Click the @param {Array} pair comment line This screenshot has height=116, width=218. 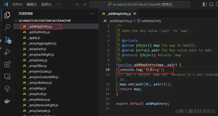point(165,50)
